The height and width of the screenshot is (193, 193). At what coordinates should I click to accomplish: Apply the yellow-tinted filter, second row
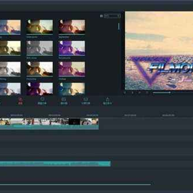[x=10, y=48]
